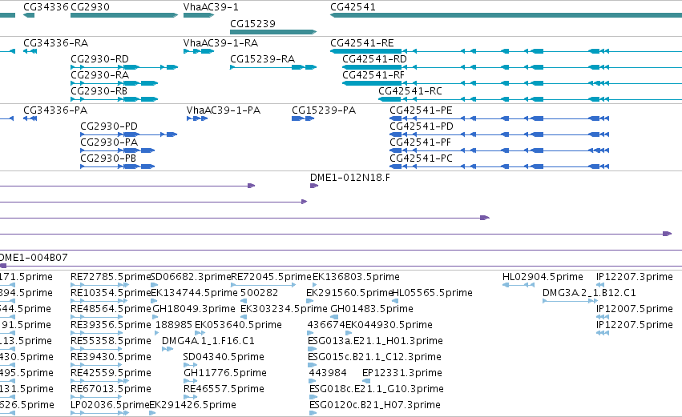Click EST SD06682.3prime
The width and height of the screenshot is (682, 417).
(x=191, y=277)
